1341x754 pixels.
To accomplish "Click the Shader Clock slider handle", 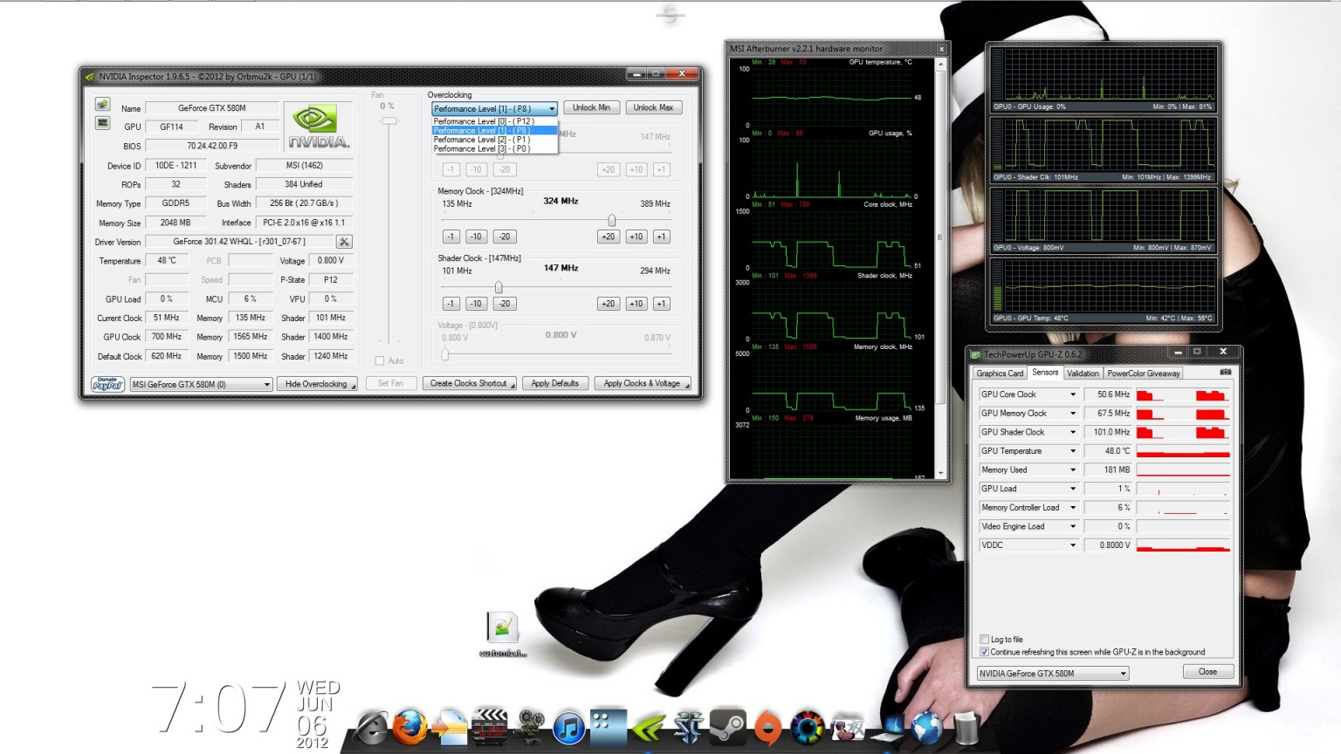I will (499, 287).
